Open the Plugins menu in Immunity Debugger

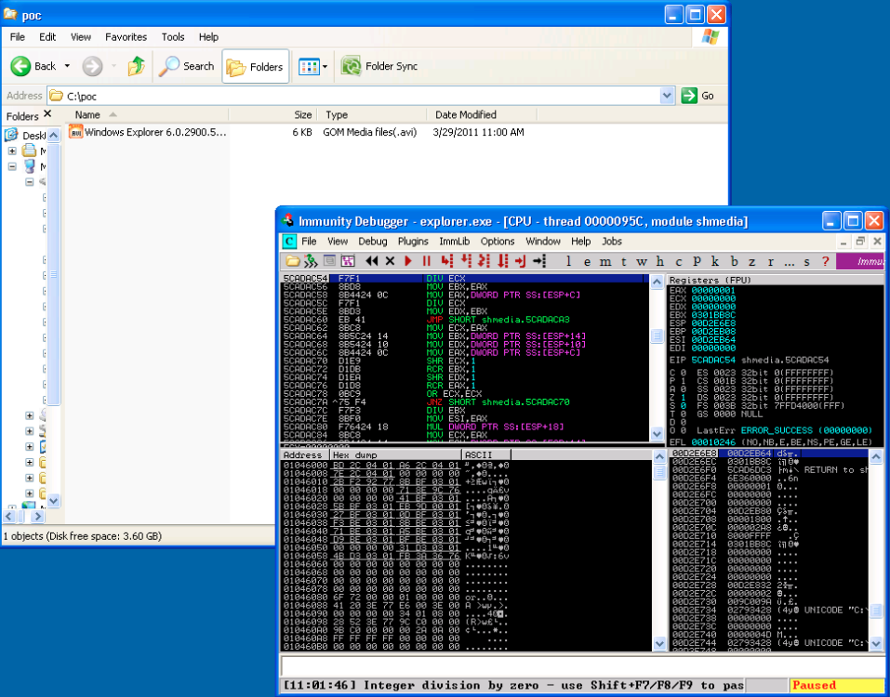tap(413, 241)
